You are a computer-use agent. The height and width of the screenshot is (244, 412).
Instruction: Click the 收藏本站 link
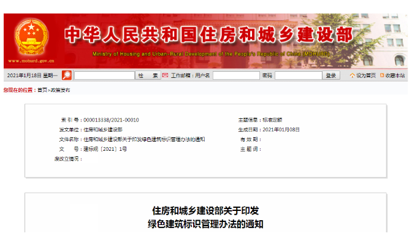pyautogui.click(x=395, y=75)
